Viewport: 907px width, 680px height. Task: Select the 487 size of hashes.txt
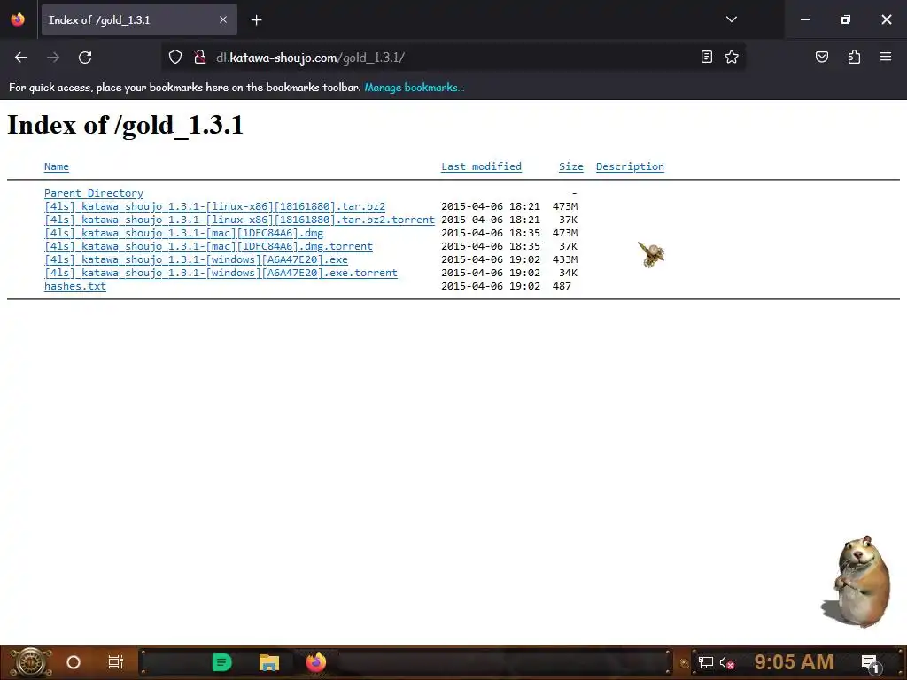click(562, 286)
